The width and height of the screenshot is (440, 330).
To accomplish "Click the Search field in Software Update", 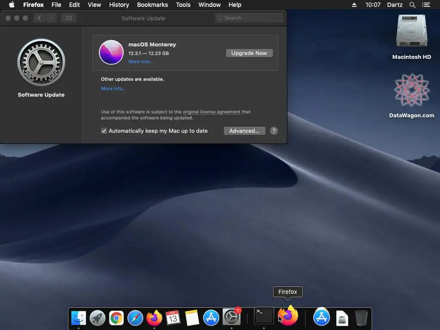I will [249, 18].
